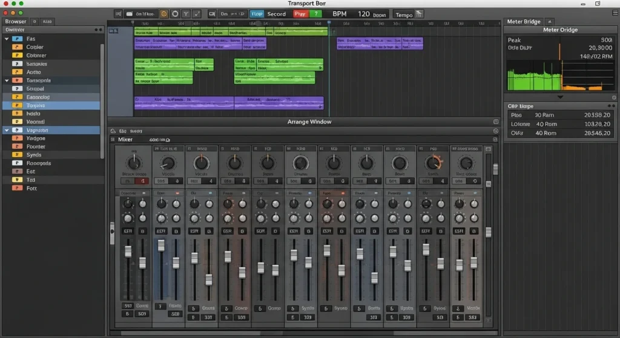Select Rooogods item in browser list
This screenshot has height=338, width=620.
(51, 163)
